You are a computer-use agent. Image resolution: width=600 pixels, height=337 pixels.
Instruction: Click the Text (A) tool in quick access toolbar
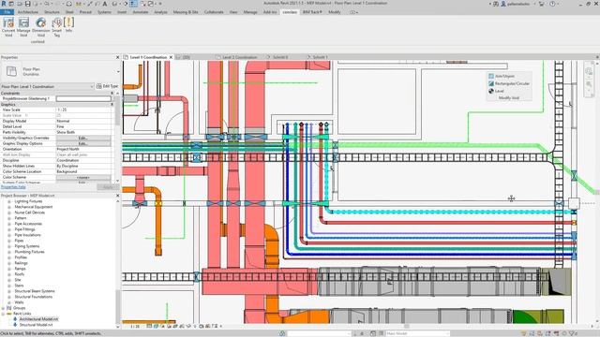tap(104, 4)
